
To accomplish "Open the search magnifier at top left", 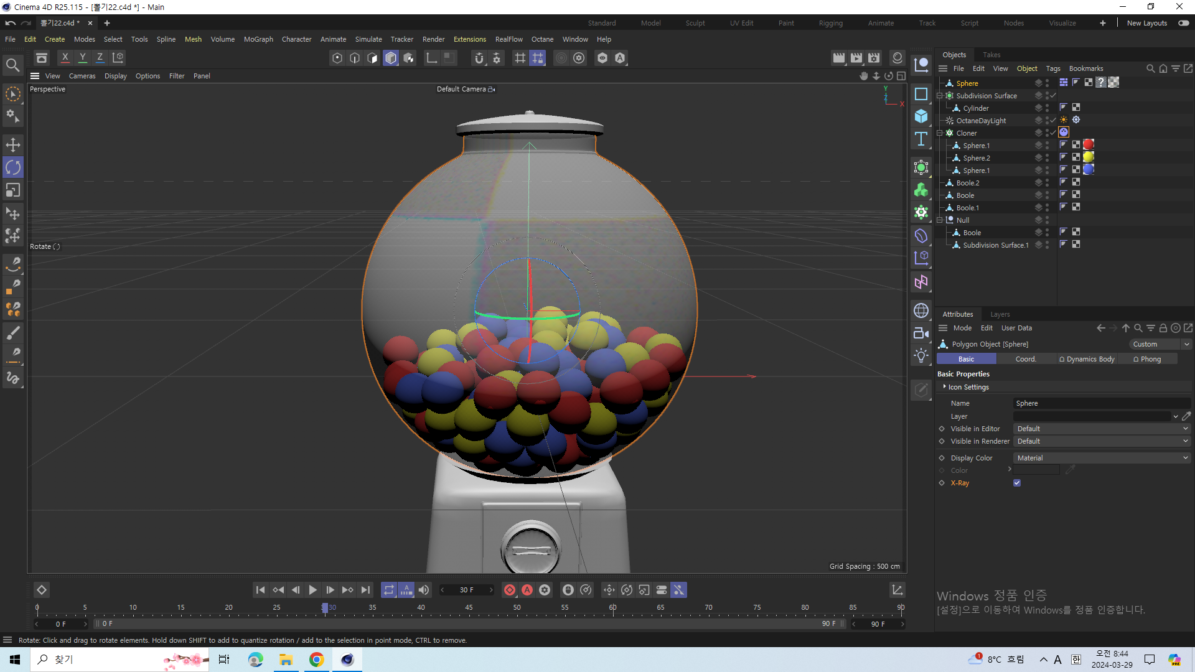I will 12,65.
